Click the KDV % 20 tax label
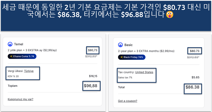Viewport: 212px width, 112px height. click(x=13, y=76)
